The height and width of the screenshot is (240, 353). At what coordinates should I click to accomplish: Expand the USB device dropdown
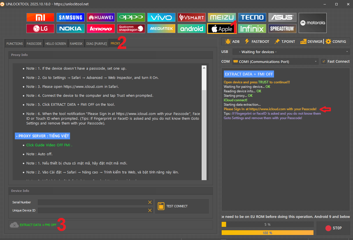pos(291,52)
